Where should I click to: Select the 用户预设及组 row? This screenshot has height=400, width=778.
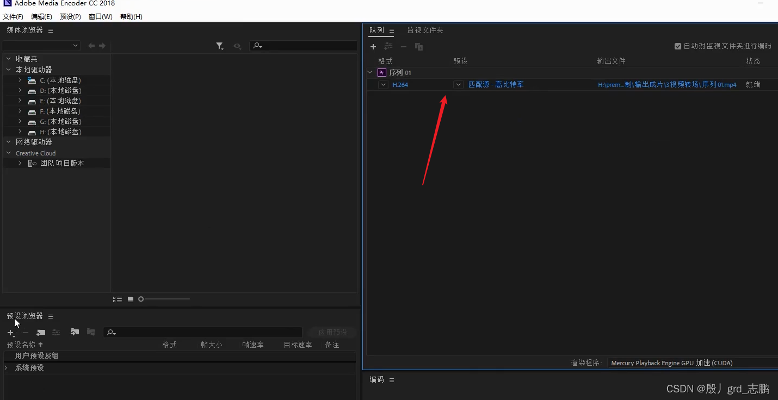[180, 356]
